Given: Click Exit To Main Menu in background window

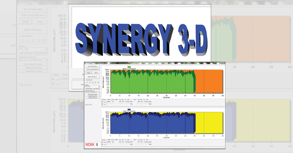Looking at the screenshot, I should pos(33,9).
